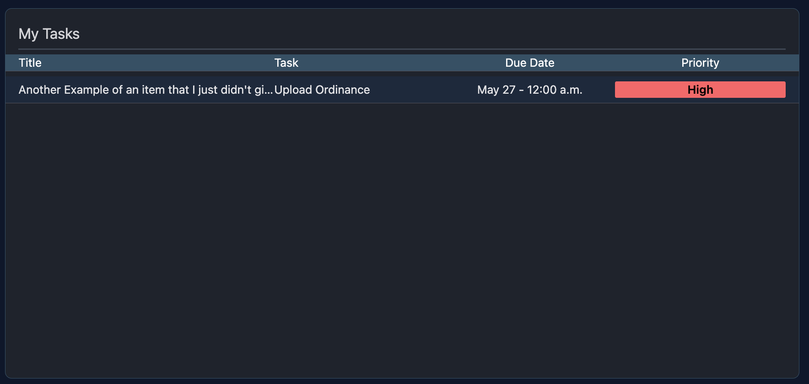
Task: Sort tasks by the Title column header
Action: (x=30, y=63)
